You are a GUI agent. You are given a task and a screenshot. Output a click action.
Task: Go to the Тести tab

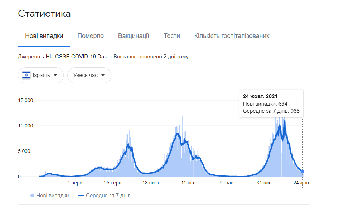(x=172, y=36)
